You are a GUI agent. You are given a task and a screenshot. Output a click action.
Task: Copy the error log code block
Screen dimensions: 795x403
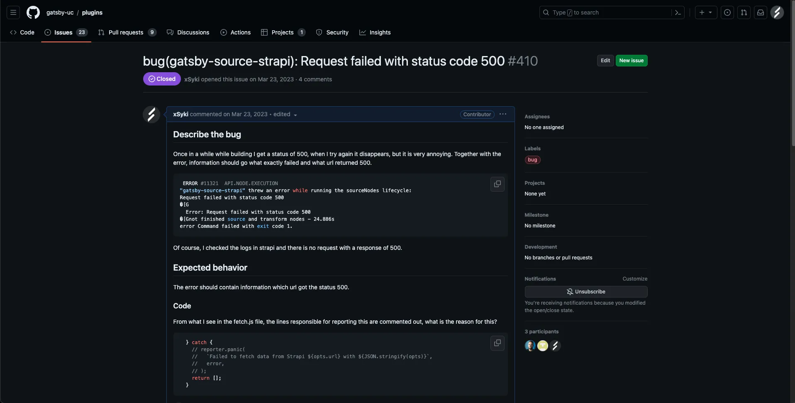(x=497, y=184)
